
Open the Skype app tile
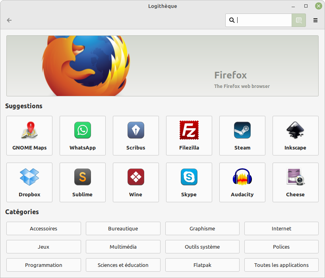(x=189, y=182)
